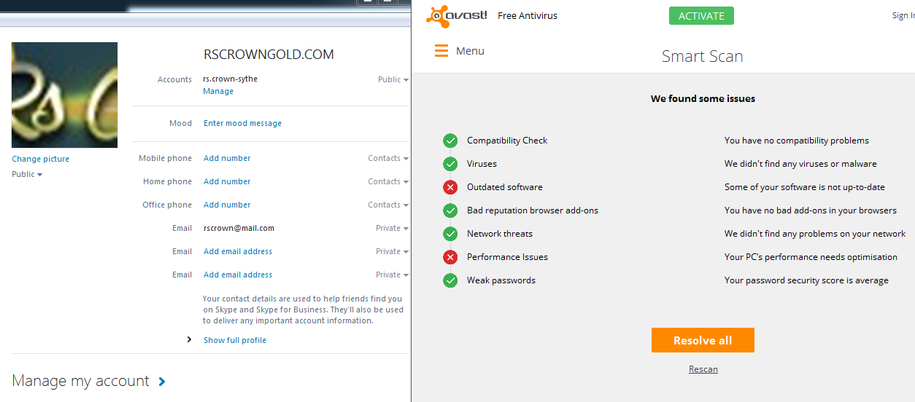Viewport: 915px width, 402px height.
Task: Add number for Home phone
Action: (227, 181)
